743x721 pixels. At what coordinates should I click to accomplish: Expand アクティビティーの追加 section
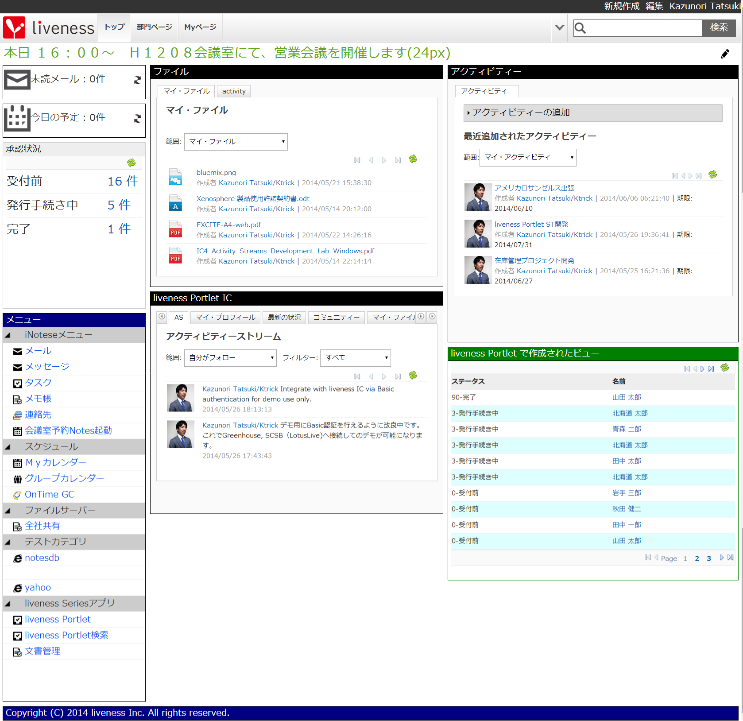tap(592, 113)
